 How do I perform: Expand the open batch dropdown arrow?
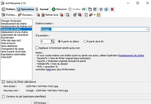(x=95, y=15)
